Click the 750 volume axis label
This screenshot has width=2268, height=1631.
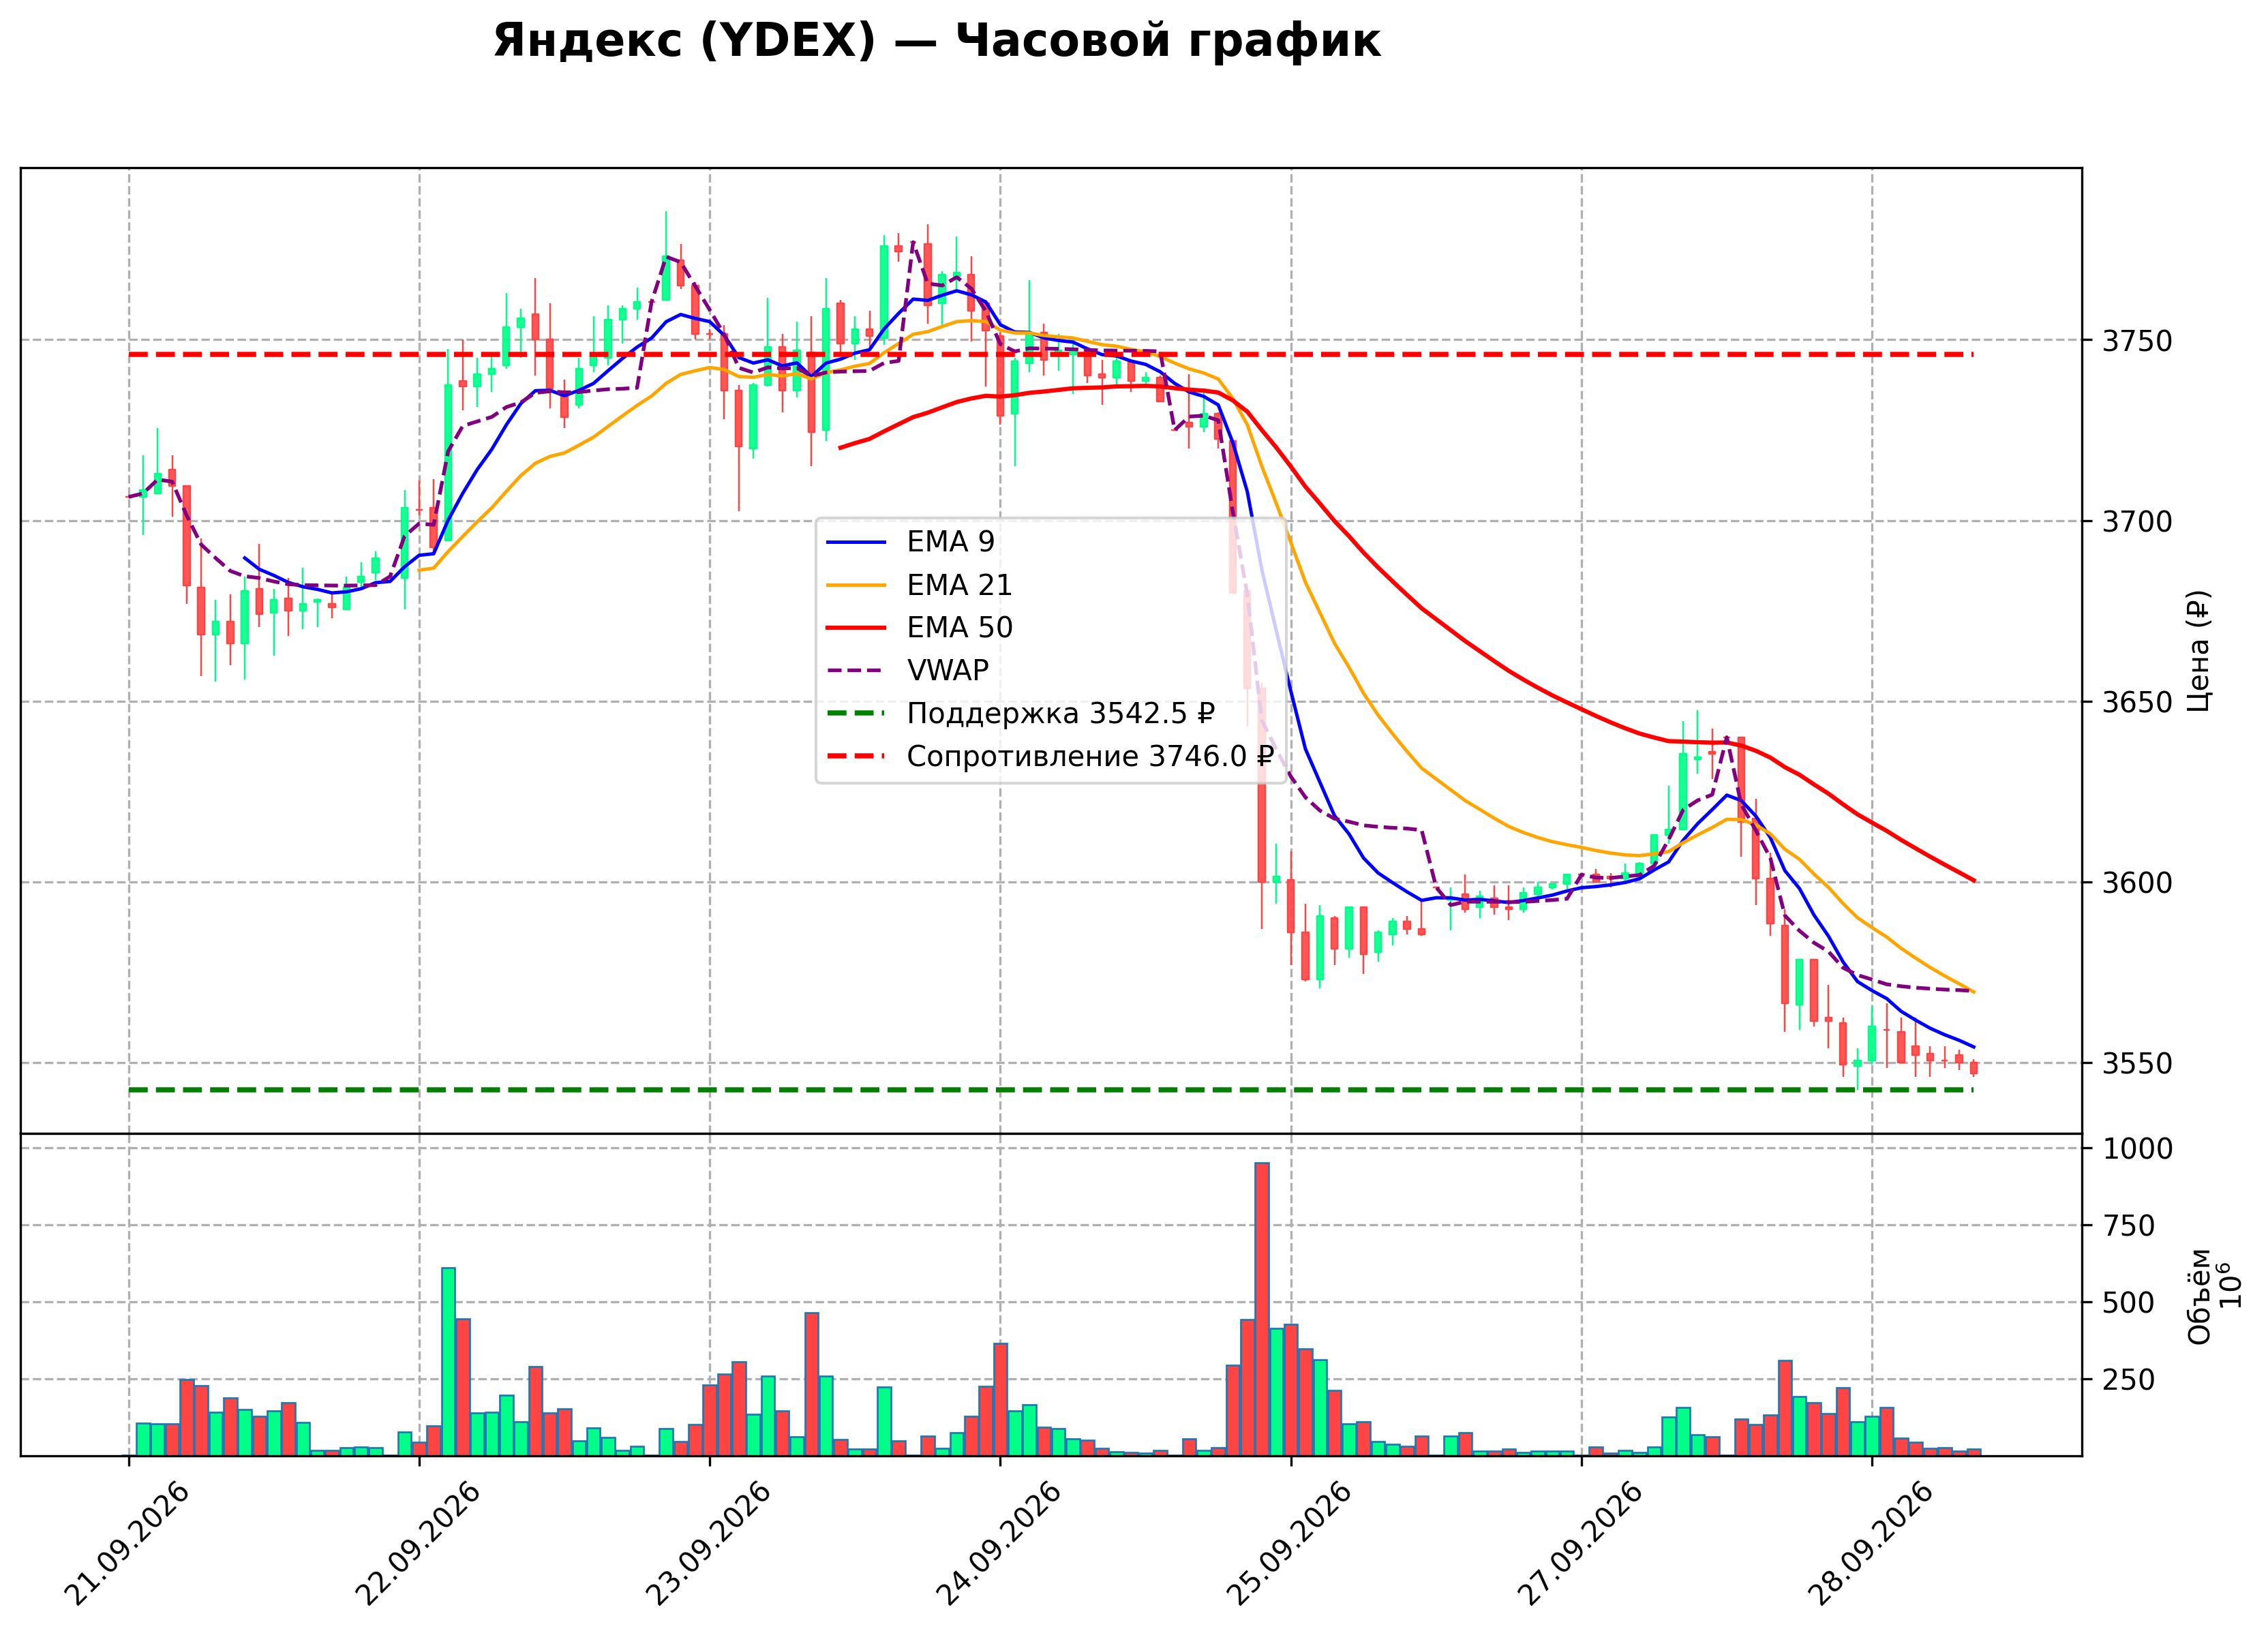coord(2128,1226)
